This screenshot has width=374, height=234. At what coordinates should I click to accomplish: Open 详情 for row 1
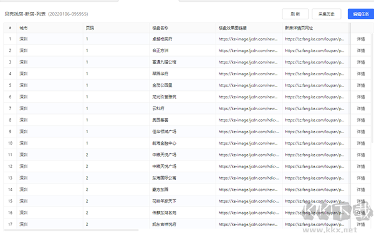point(361,39)
